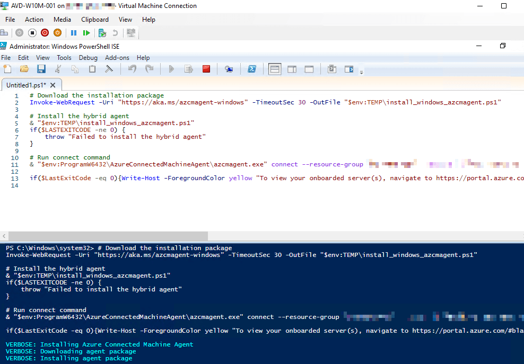Show the script pane on top
The image size is (524, 364).
coord(275,69)
